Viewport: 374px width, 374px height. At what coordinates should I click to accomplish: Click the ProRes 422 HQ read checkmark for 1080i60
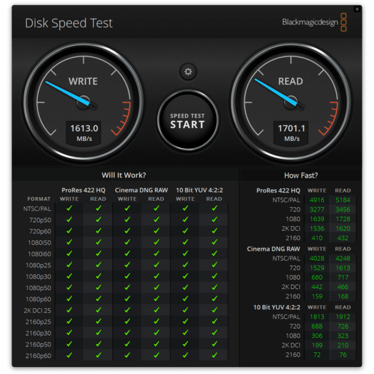coord(98,254)
